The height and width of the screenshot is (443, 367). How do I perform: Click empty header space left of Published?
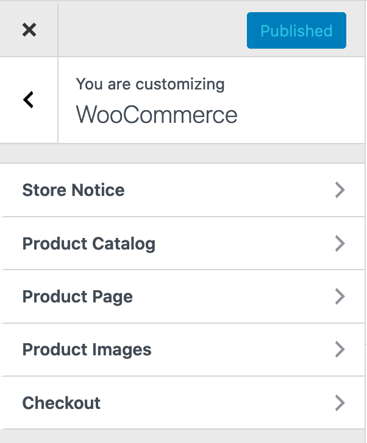152,29
